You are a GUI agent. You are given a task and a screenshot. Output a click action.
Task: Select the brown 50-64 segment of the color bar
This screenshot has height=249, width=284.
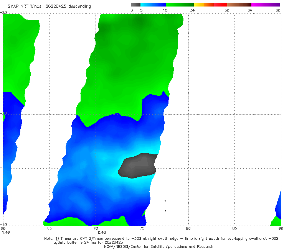pyautogui.click(x=239, y=5)
